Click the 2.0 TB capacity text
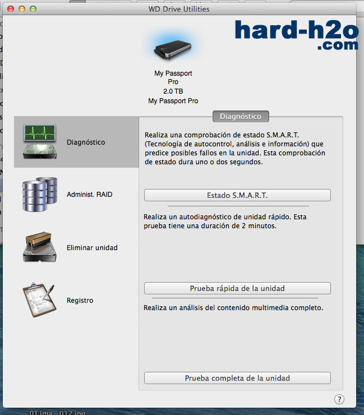 click(x=173, y=91)
